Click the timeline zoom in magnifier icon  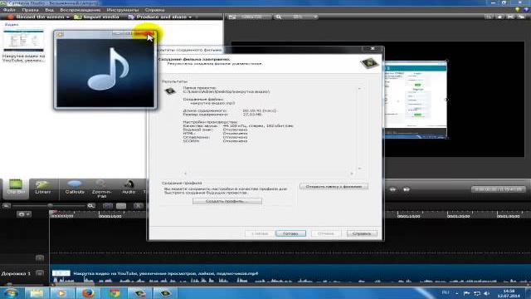(90, 206)
